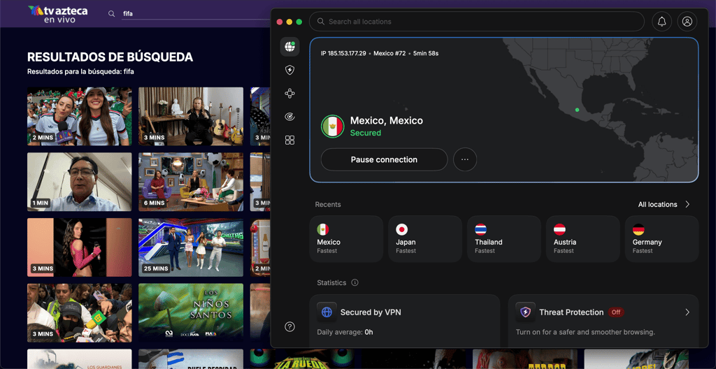Open the 3 MINS pink dress singer video
The width and height of the screenshot is (716, 369).
(x=80, y=247)
